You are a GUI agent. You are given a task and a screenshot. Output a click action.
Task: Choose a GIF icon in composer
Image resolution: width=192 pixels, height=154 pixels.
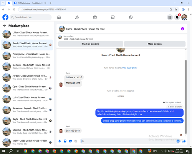point(76,141)
